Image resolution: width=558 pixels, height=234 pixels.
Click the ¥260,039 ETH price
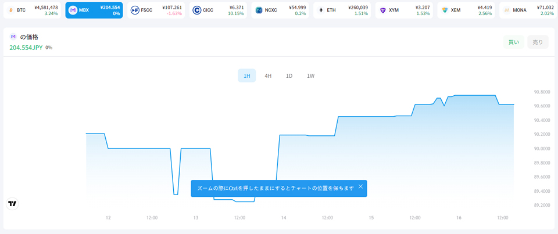[x=359, y=7]
